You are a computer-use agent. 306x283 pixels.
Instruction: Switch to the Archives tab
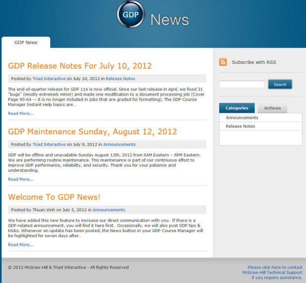click(272, 108)
